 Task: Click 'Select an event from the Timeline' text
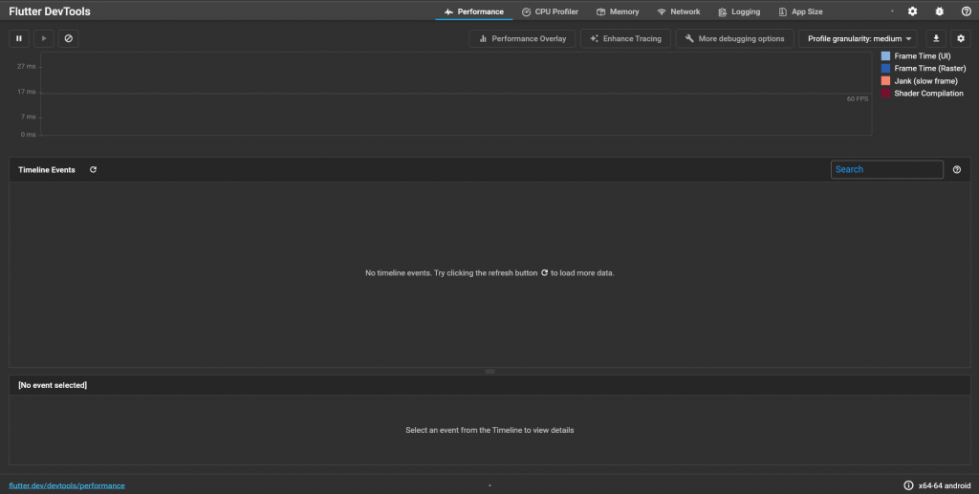tap(489, 430)
